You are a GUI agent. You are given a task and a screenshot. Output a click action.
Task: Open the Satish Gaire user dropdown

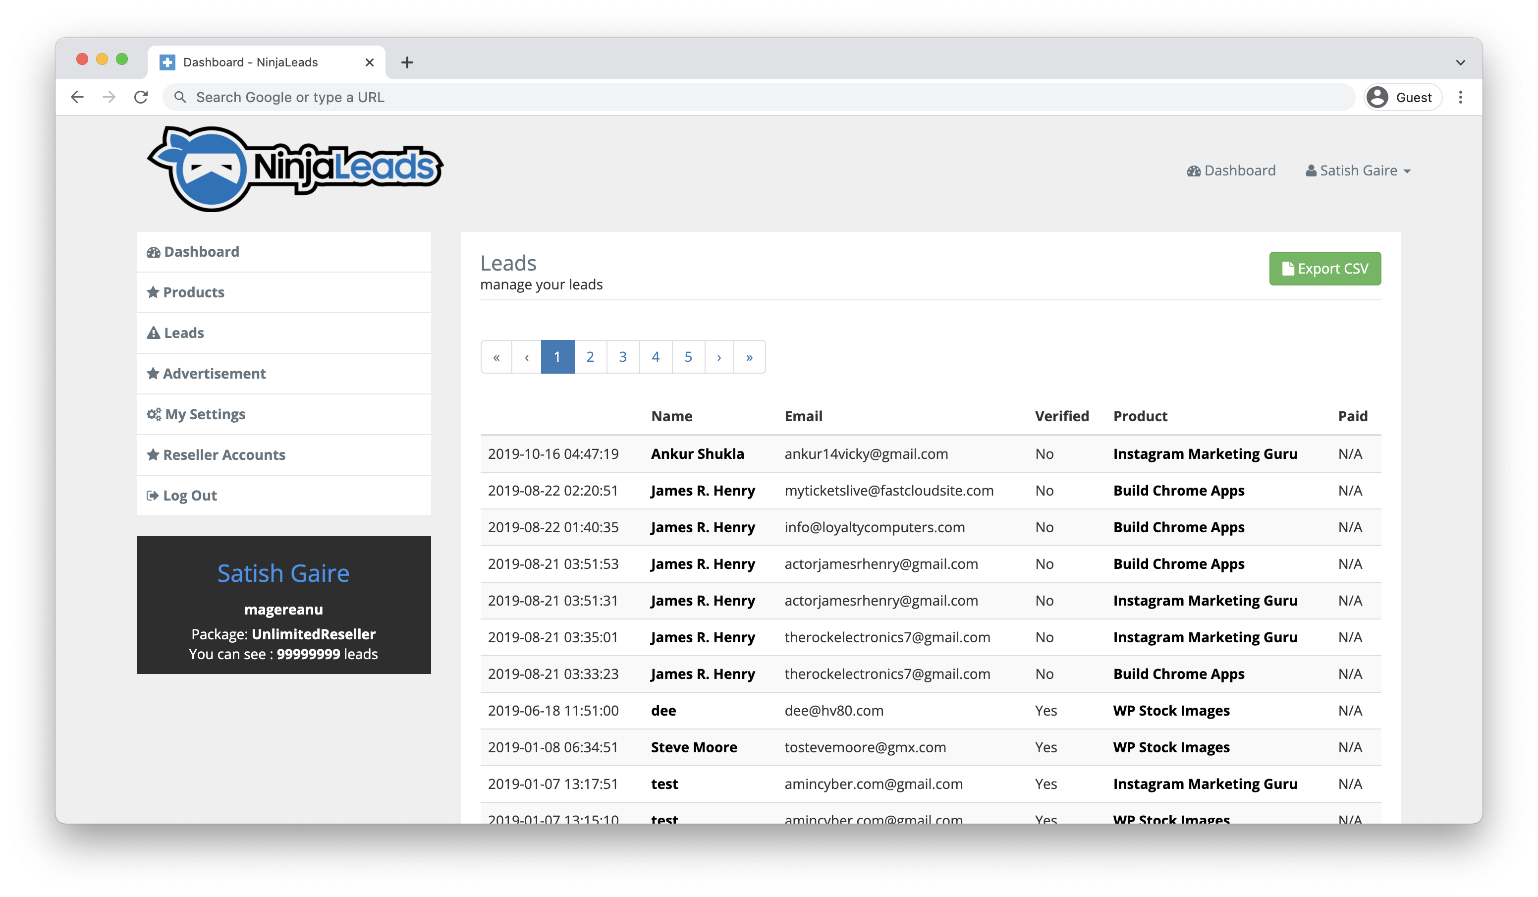tap(1358, 170)
